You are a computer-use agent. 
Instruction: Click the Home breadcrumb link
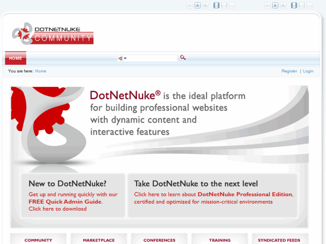pos(41,71)
